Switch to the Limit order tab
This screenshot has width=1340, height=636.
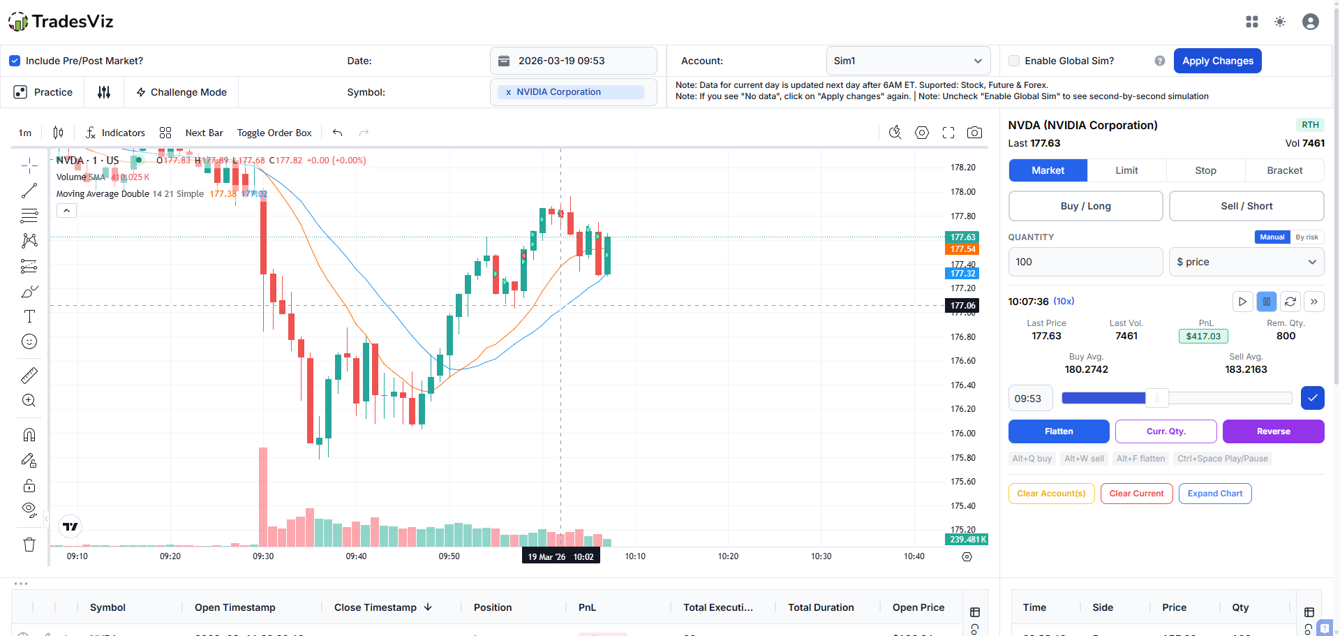(x=1126, y=170)
